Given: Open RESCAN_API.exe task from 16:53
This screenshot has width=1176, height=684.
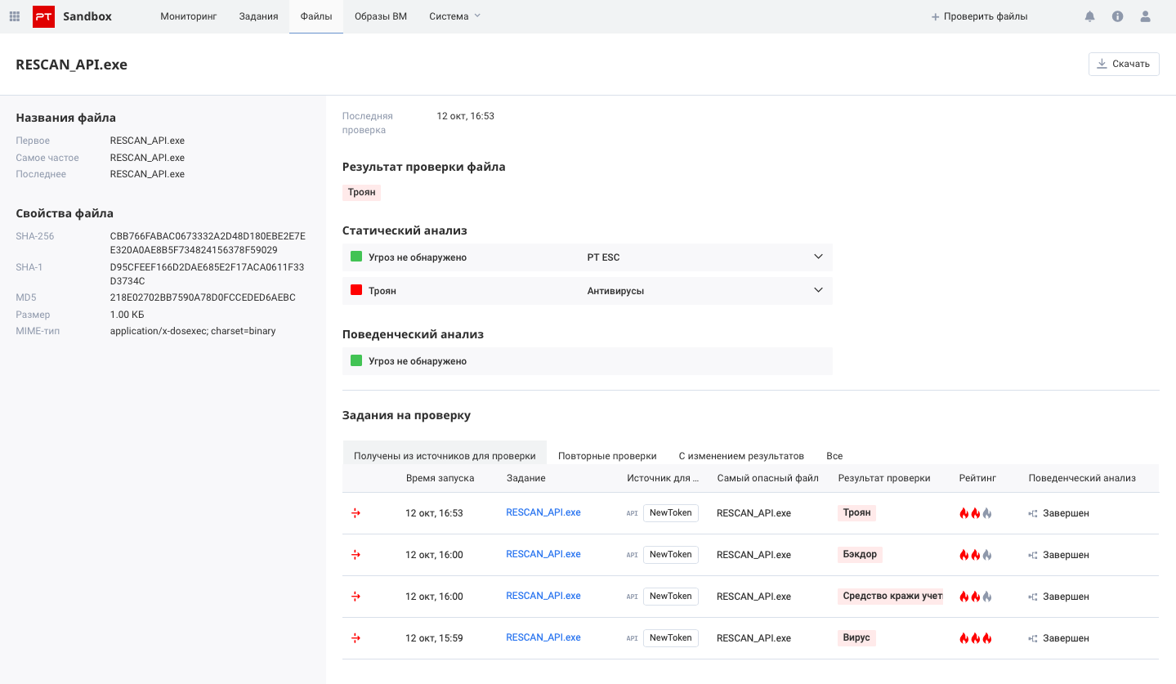Looking at the screenshot, I should 543,512.
